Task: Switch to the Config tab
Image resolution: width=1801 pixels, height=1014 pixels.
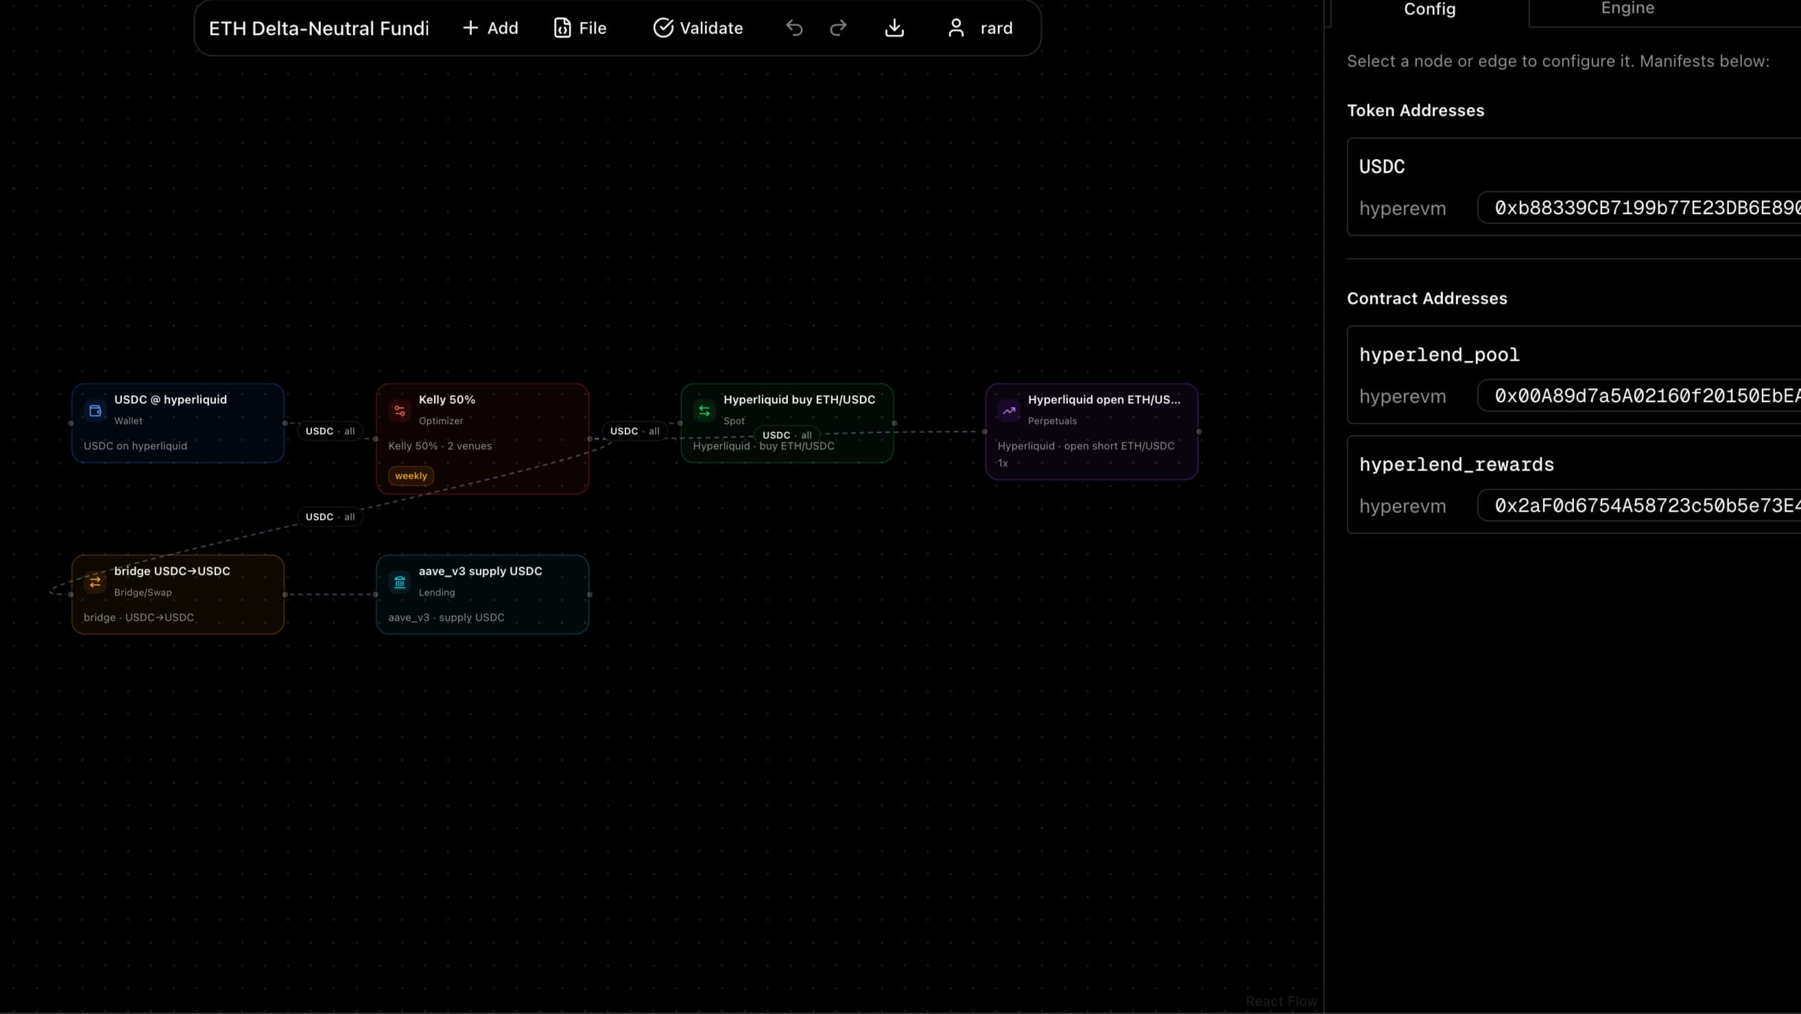Action: coord(1429,9)
